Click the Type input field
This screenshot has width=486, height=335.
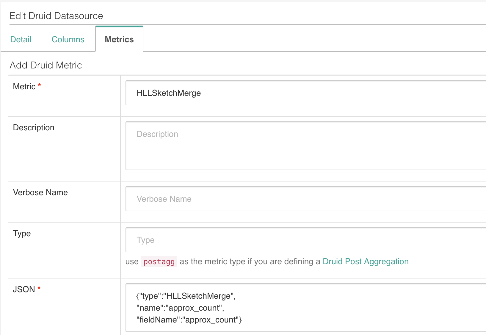pos(297,240)
